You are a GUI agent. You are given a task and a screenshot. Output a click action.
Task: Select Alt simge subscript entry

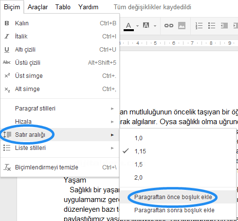60,89
